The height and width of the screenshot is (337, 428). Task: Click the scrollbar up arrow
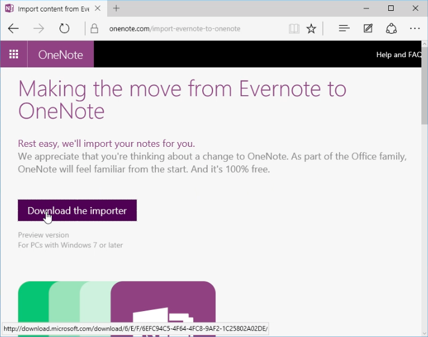tap(424, 43)
